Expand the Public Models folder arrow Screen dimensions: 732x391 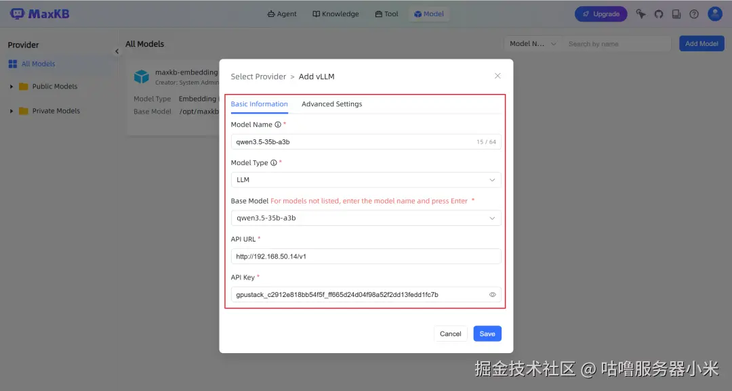click(12, 87)
